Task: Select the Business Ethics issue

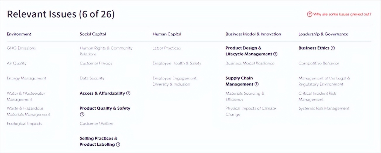Action: [314, 48]
